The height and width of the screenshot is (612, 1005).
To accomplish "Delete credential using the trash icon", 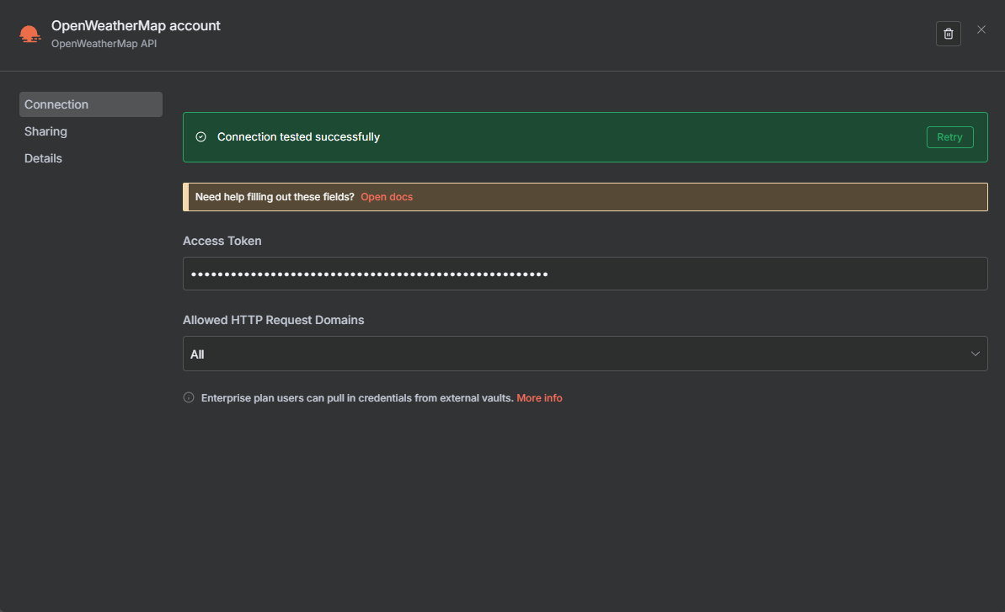I will coord(948,34).
